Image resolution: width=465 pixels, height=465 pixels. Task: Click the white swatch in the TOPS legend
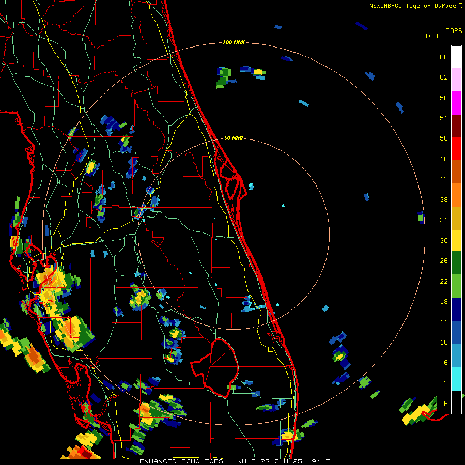tap(456, 57)
